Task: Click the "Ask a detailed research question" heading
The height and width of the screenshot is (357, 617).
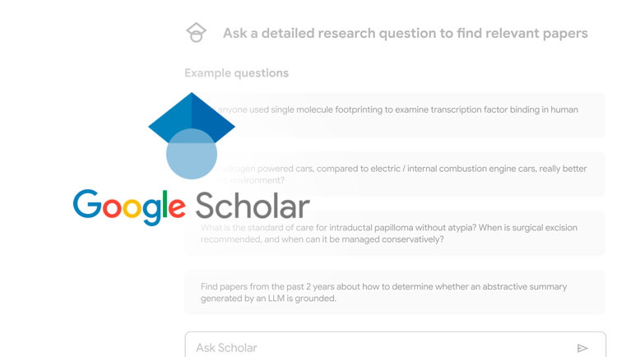Action: tap(405, 34)
